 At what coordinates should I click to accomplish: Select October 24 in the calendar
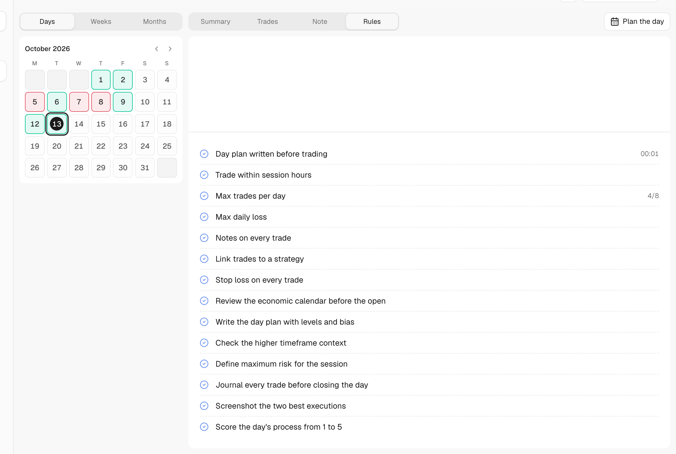145,146
